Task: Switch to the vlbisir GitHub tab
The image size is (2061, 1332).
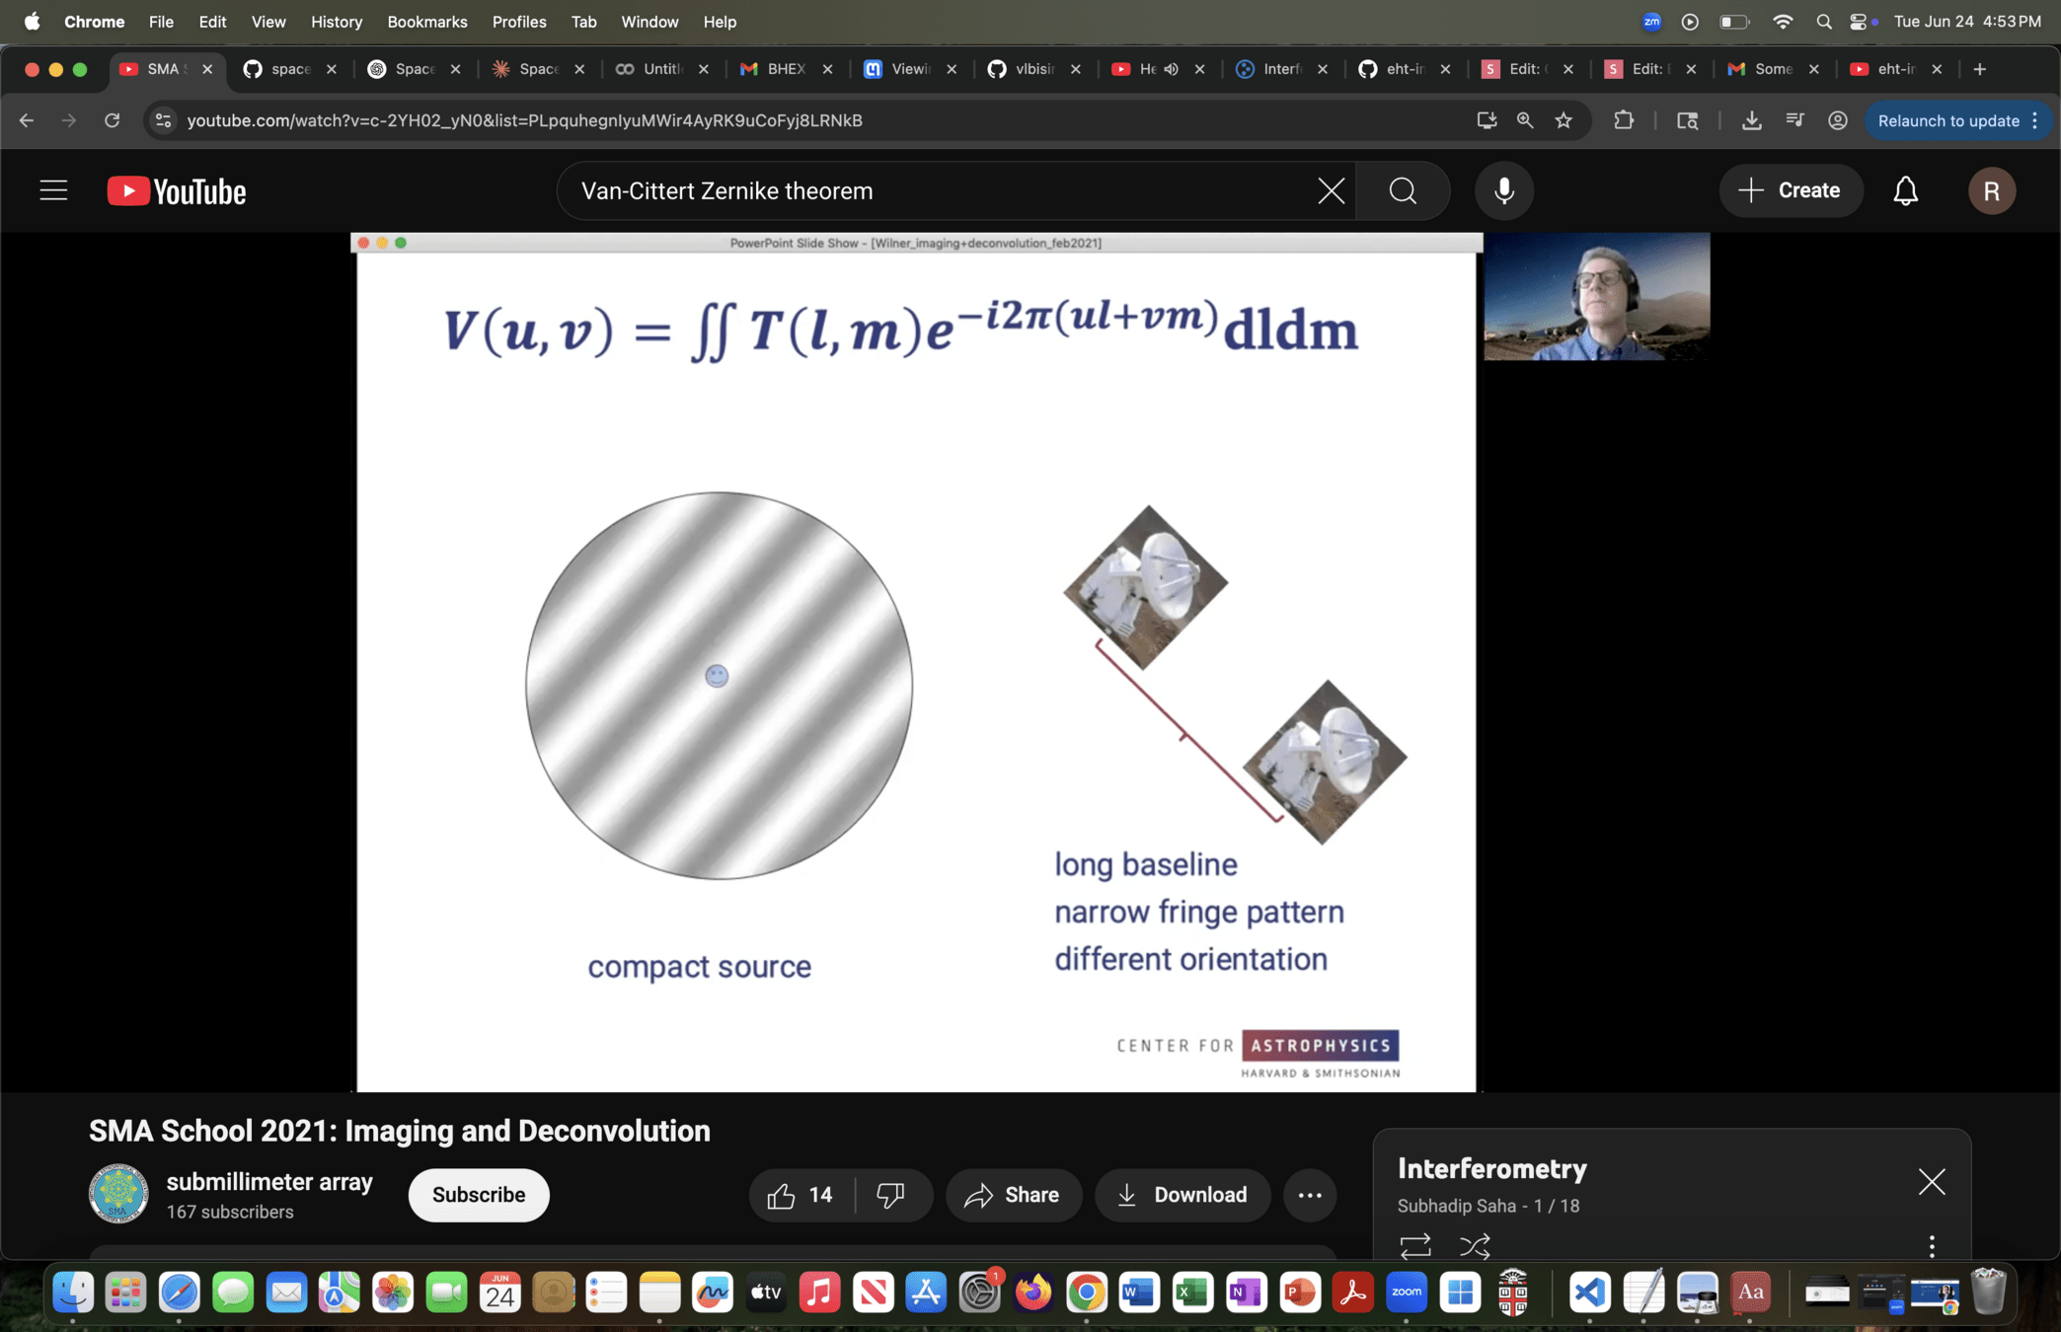Action: (1033, 69)
